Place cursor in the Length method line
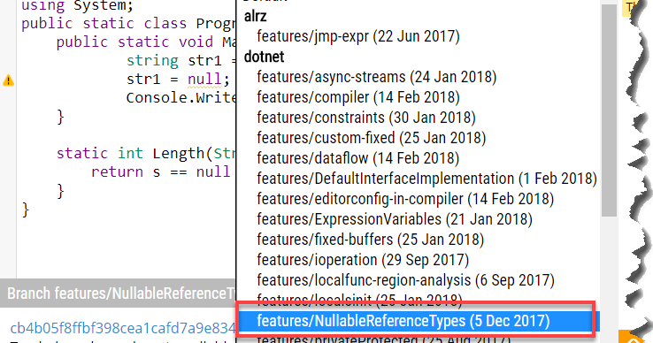This screenshot has height=343, width=653. click(x=146, y=154)
